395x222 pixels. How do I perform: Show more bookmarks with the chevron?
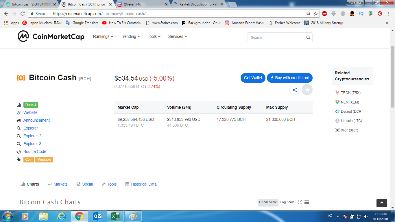coord(387,23)
